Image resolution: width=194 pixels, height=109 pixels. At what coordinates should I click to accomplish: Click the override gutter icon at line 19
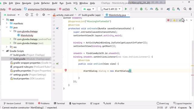57,28
